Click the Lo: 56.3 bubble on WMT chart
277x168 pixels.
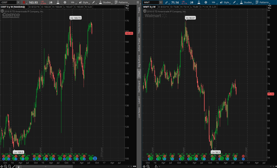click(x=216, y=152)
